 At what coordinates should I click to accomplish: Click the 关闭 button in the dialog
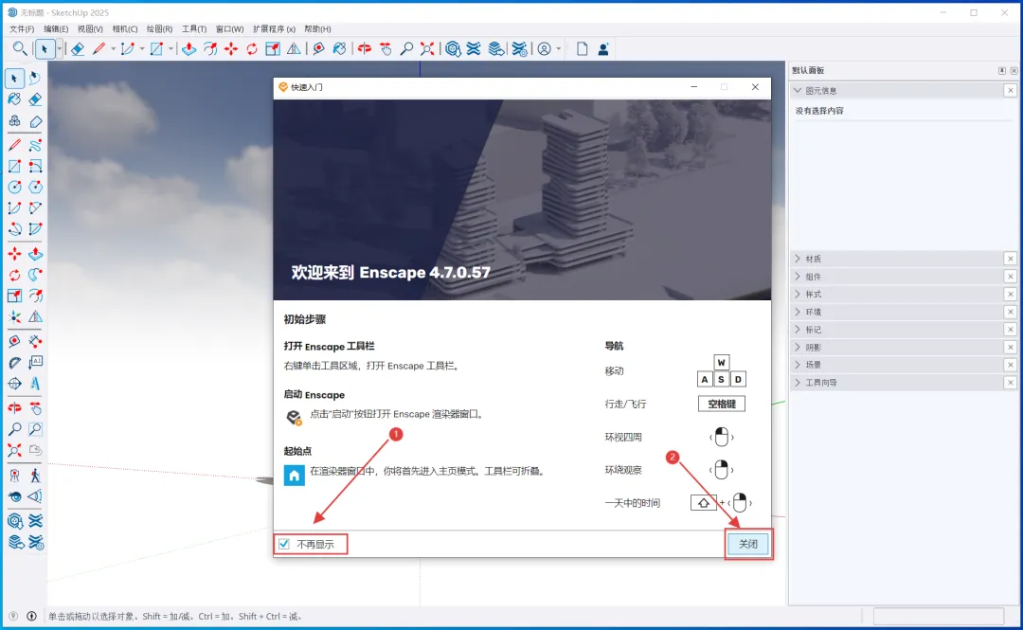point(748,544)
